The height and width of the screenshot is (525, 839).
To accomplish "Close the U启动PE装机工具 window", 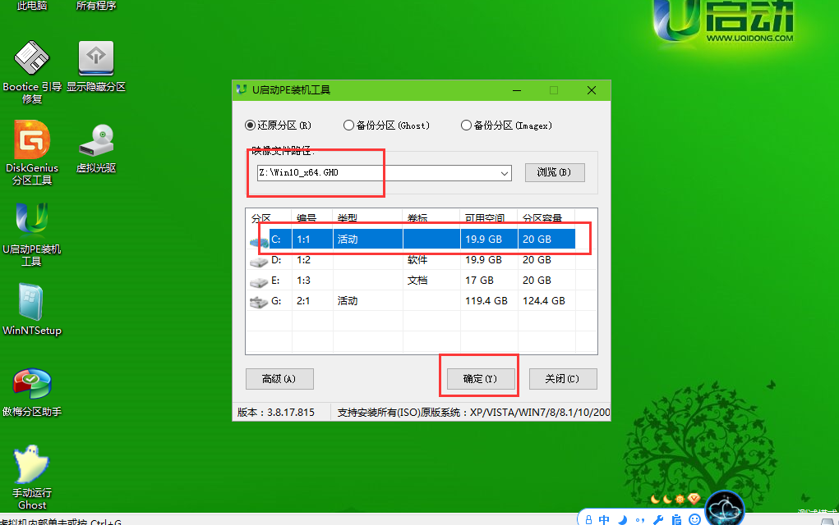I will point(592,90).
